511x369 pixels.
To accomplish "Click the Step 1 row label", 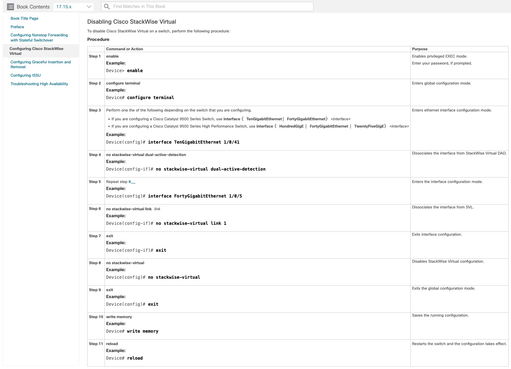I will [x=95, y=56].
